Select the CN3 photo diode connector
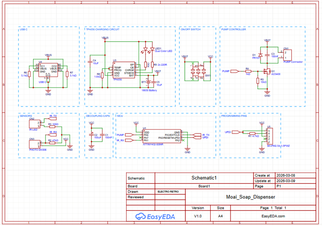 pos(35,144)
